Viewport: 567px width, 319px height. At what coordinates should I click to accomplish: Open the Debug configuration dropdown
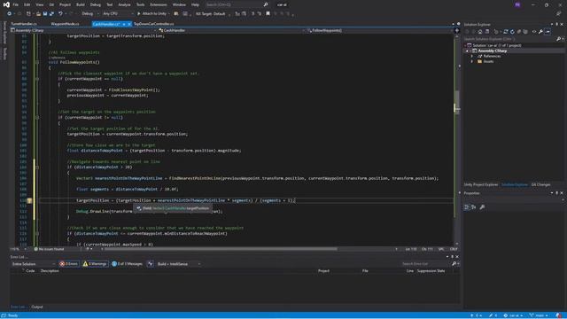pos(90,14)
